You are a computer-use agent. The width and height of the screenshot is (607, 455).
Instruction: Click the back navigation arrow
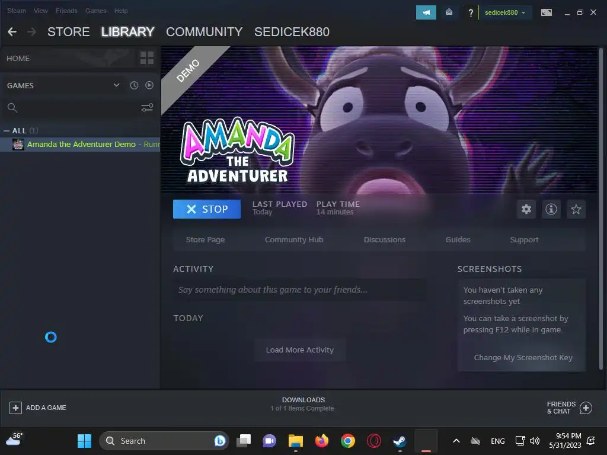tap(12, 32)
